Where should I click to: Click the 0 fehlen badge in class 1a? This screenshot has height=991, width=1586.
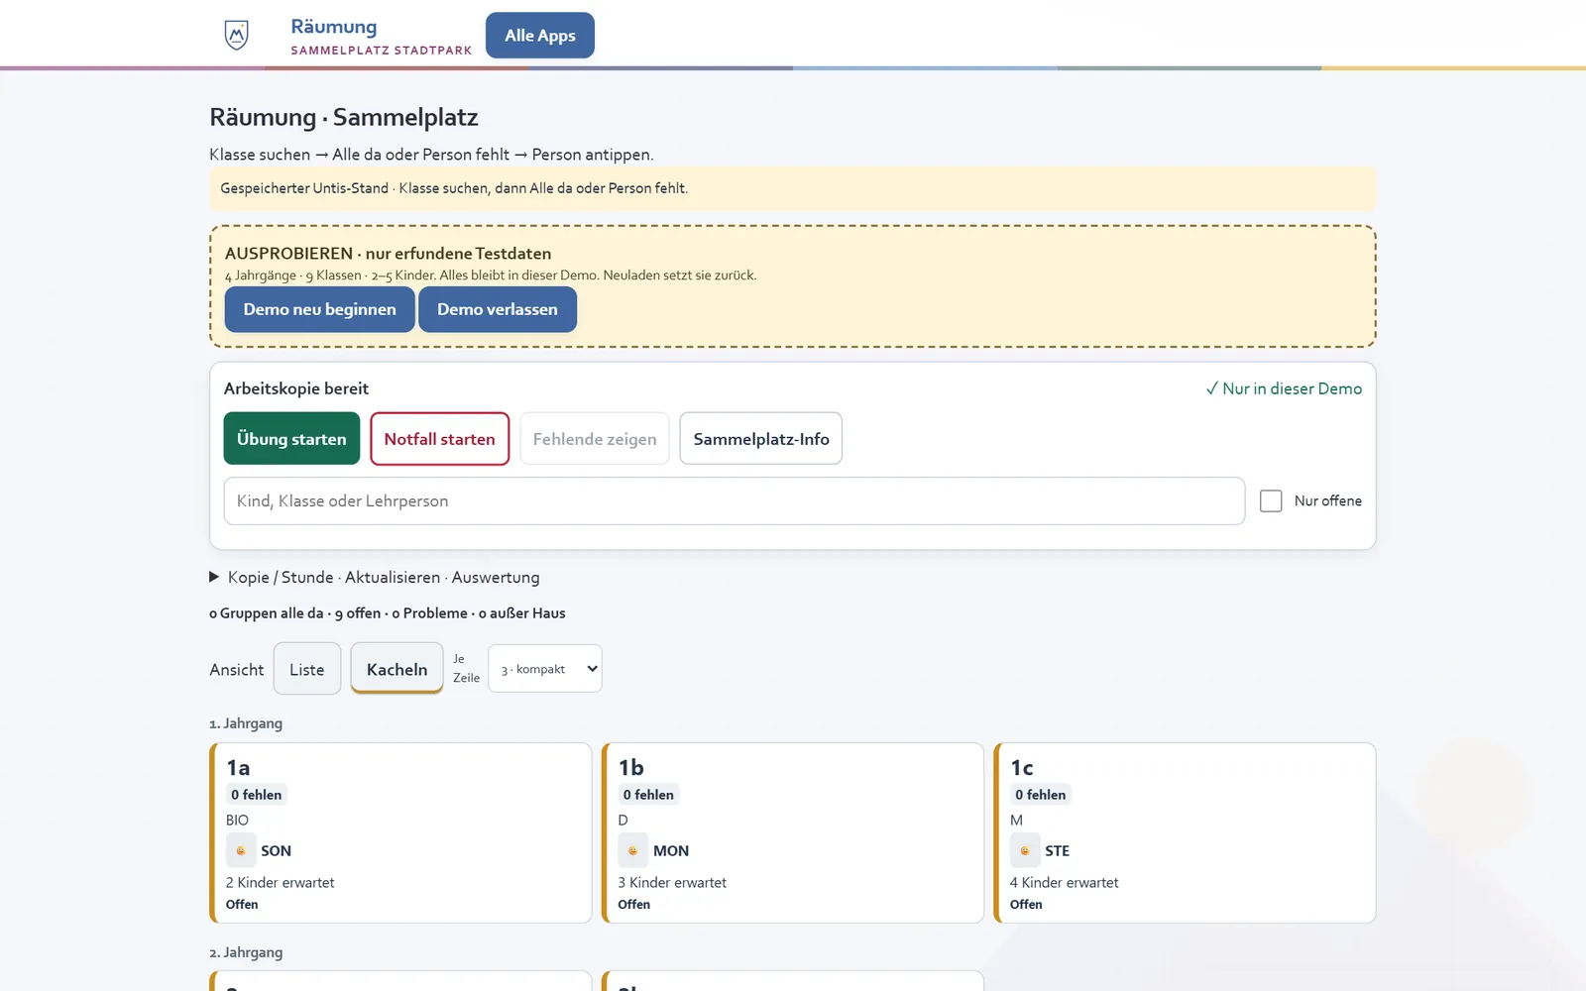tap(256, 795)
